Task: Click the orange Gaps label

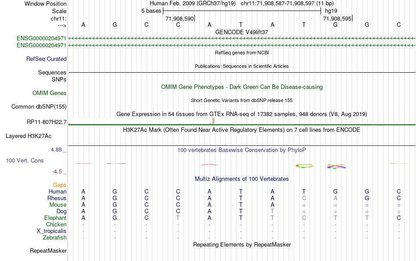Action: click(60, 185)
